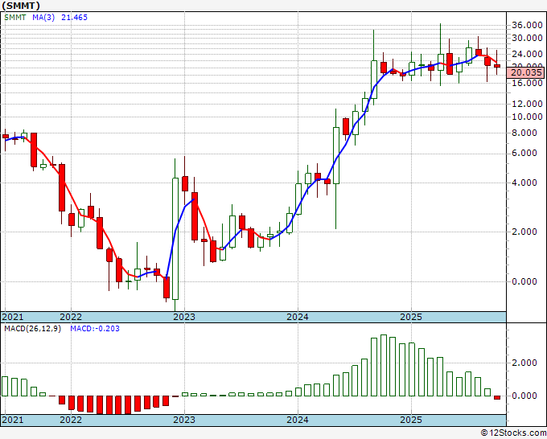Click the 0.000 price axis label
This screenshot has width=547, height=439.
pyautogui.click(x=527, y=281)
